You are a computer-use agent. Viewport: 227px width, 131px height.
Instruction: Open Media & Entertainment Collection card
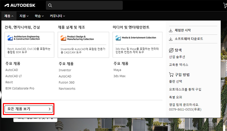click(x=137, y=45)
